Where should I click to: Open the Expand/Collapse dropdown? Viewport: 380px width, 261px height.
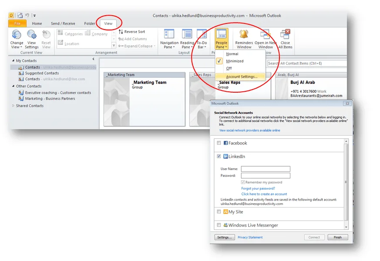(x=137, y=46)
